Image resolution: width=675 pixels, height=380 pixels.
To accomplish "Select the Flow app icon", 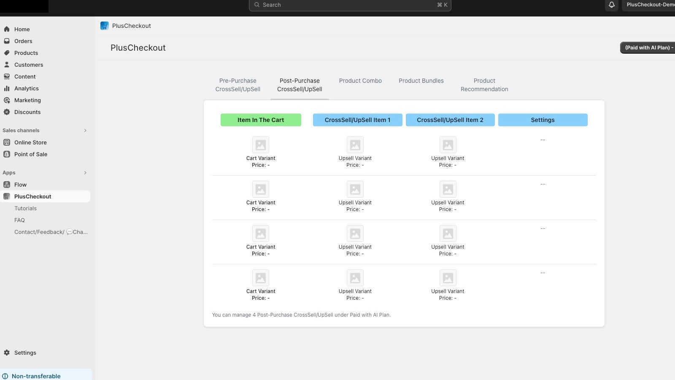I will pyautogui.click(x=7, y=185).
